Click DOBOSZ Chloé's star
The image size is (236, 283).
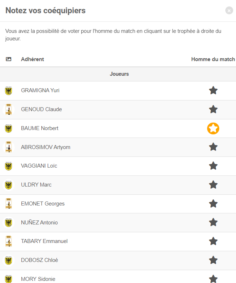pyautogui.click(x=213, y=260)
